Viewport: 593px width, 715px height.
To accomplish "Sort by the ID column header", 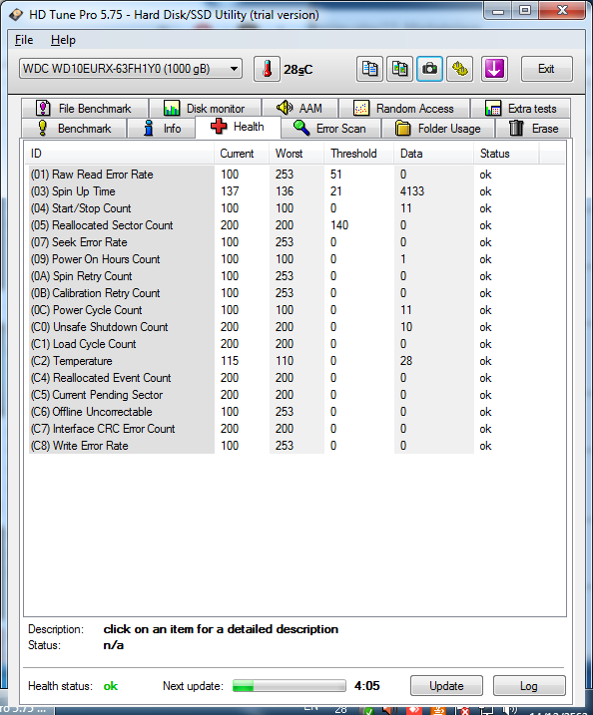I will coord(120,154).
